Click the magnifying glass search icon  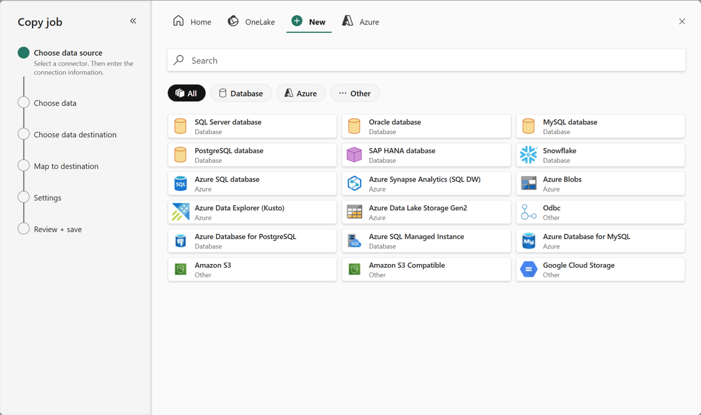point(179,60)
